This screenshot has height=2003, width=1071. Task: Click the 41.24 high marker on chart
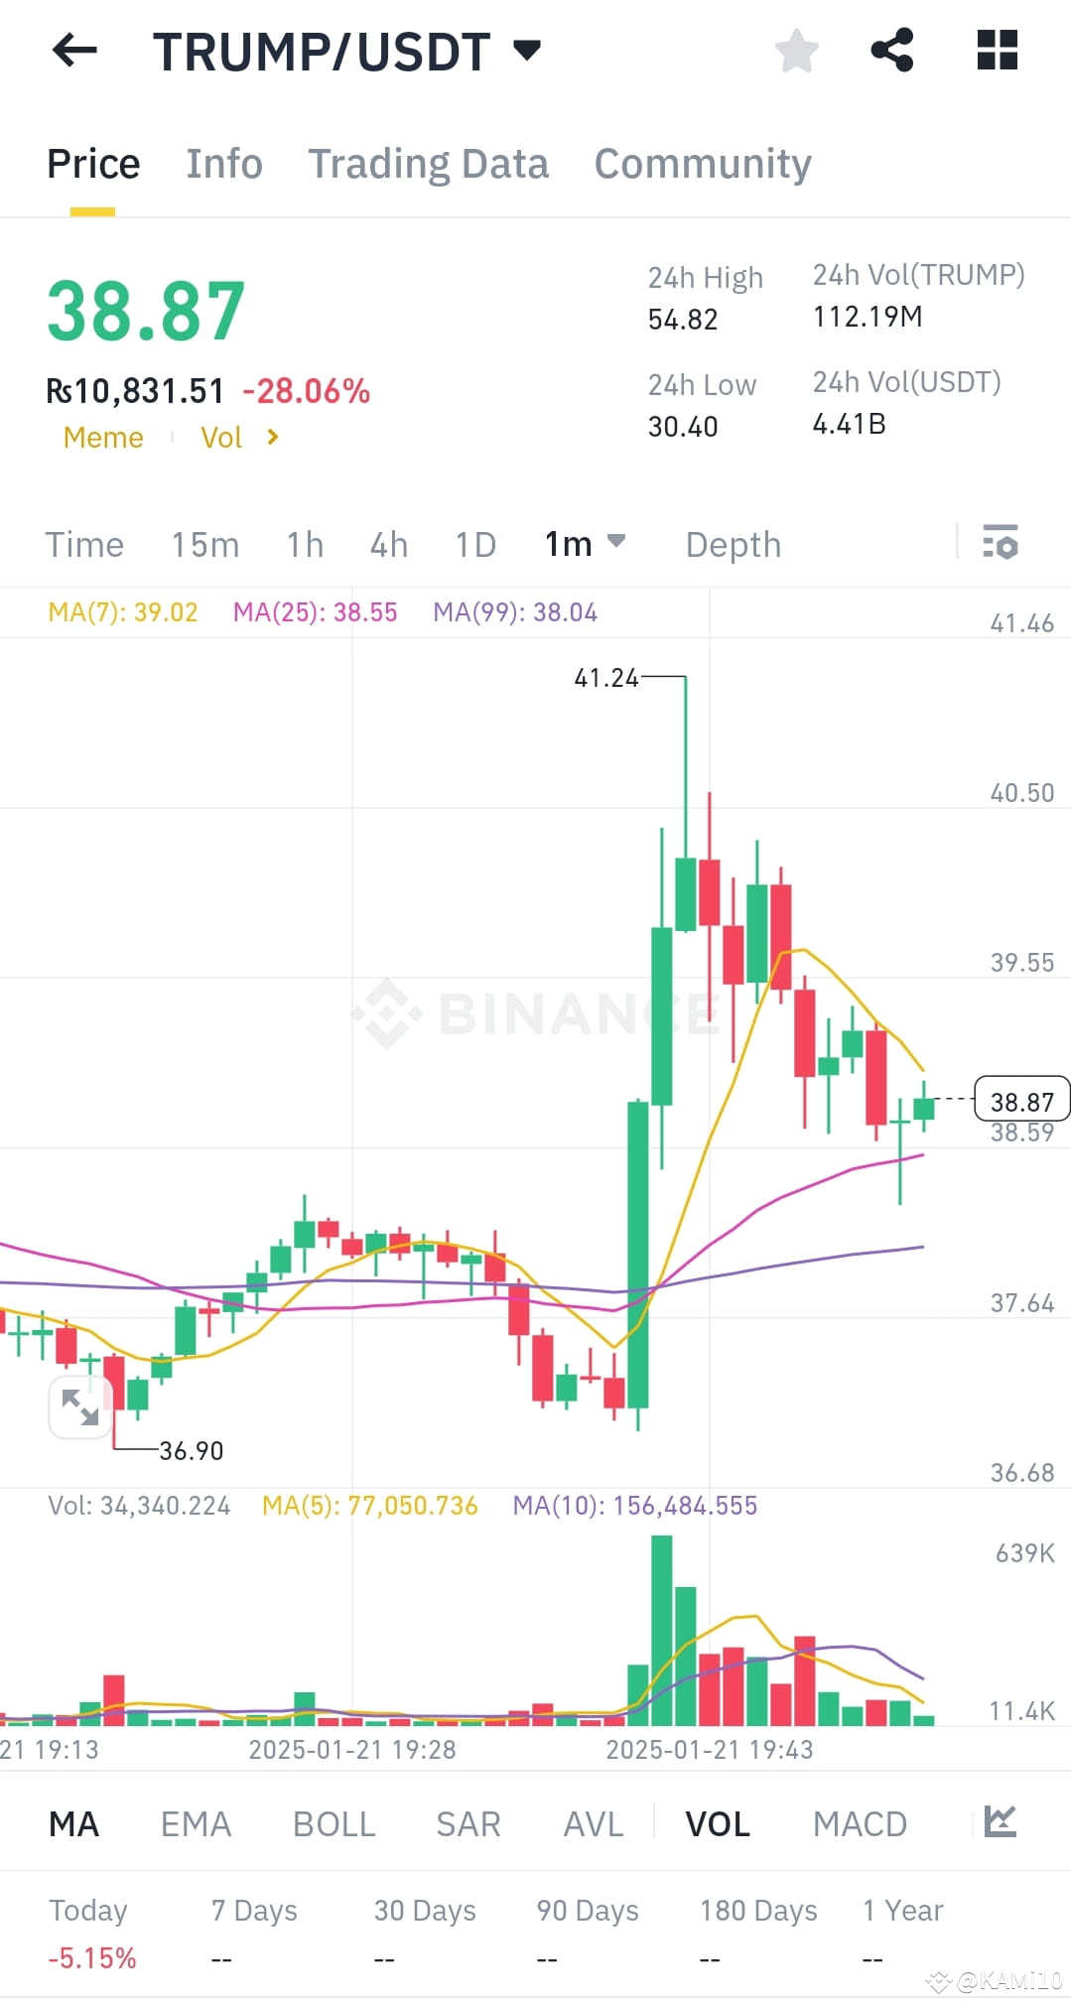(x=606, y=678)
